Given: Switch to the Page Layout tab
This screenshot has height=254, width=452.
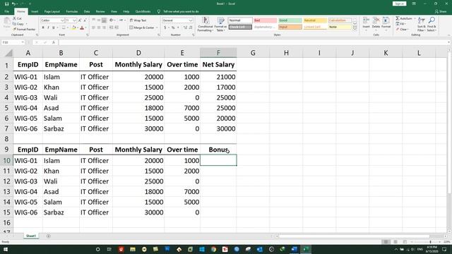Looking at the screenshot, I should tap(52, 11).
